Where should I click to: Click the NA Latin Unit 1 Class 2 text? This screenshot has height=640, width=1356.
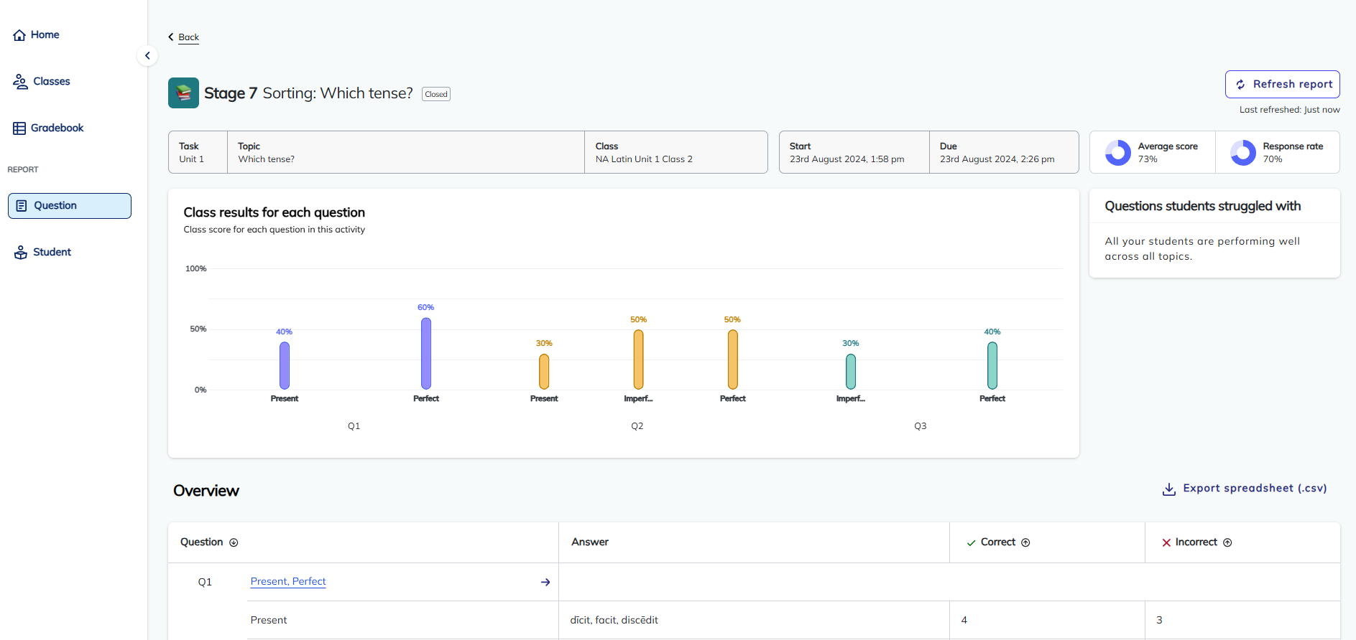click(644, 159)
